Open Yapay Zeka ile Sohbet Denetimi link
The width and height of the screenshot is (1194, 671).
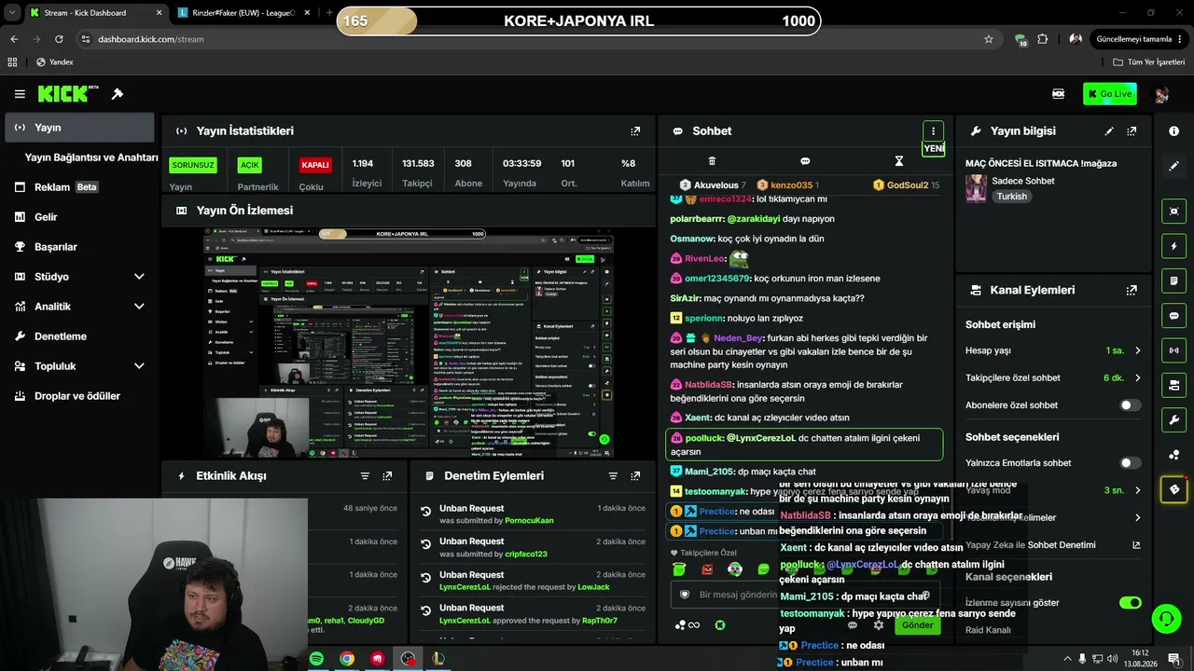(x=1053, y=545)
